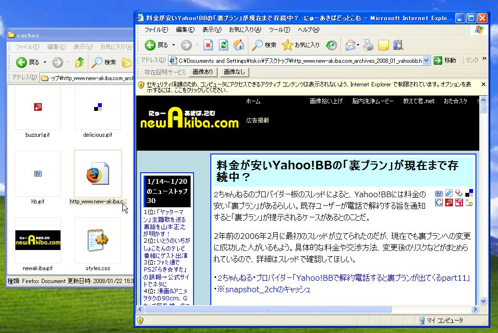The image size is (498, 333).
Task: Open ファイル(F) menu in Internet Explorer
Action: pyautogui.click(x=156, y=30)
